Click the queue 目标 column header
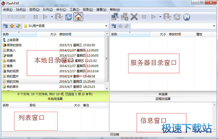The height and width of the screenshot is (139, 218). 41,105
